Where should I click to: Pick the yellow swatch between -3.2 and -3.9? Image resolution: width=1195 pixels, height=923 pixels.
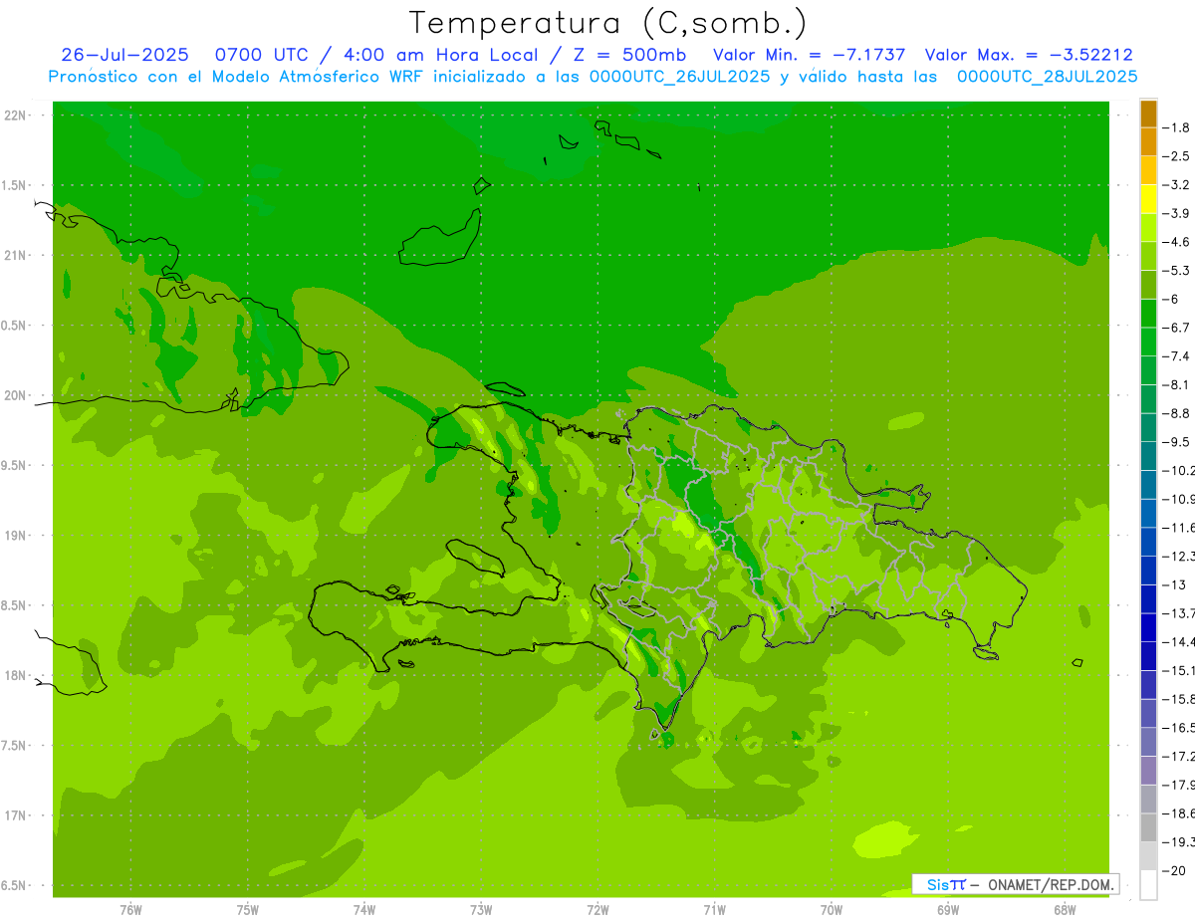click(x=1148, y=199)
